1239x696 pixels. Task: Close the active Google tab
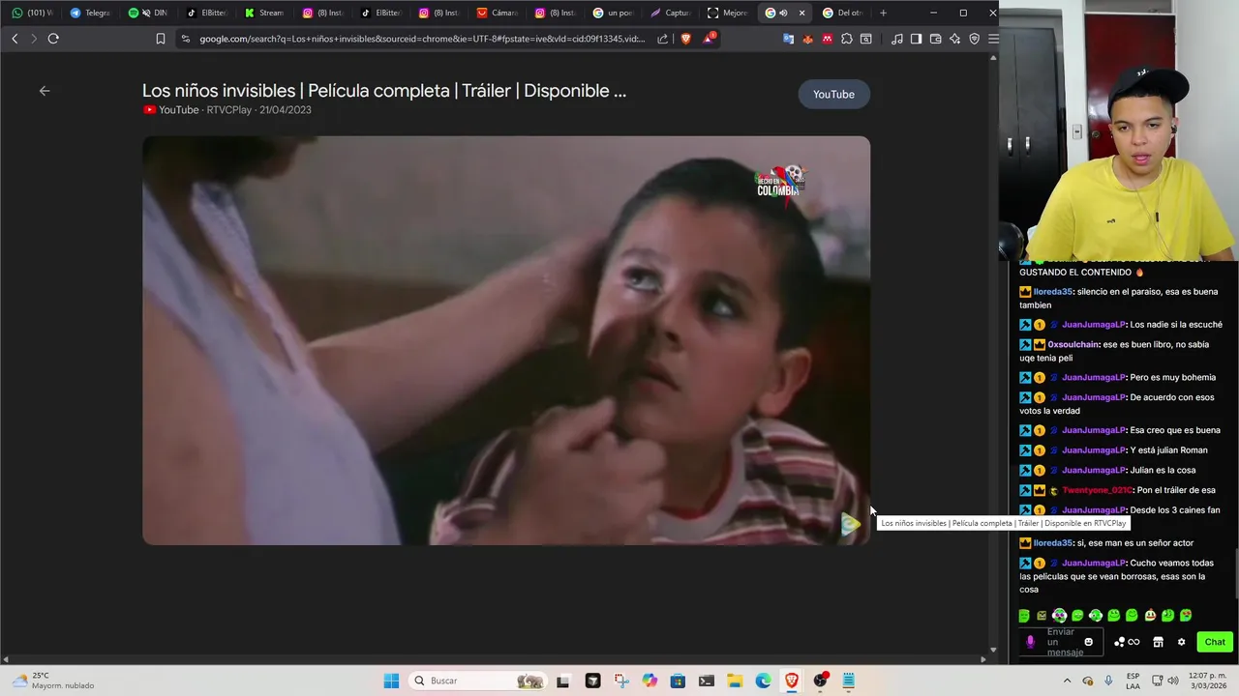coord(801,13)
